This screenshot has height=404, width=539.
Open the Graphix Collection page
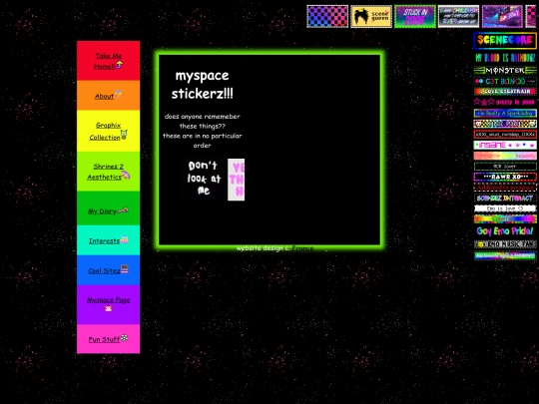coord(108,131)
